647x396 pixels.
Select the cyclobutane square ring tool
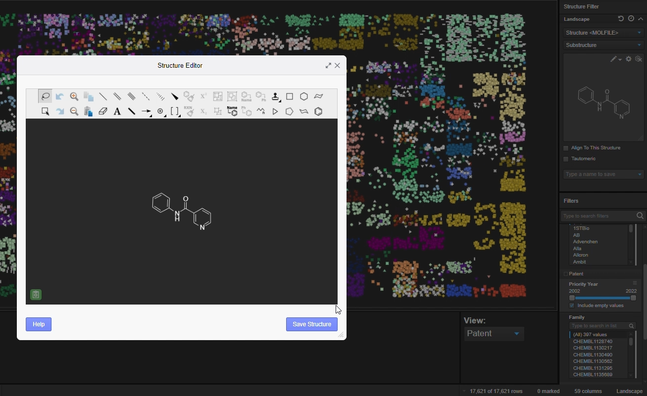290,96
